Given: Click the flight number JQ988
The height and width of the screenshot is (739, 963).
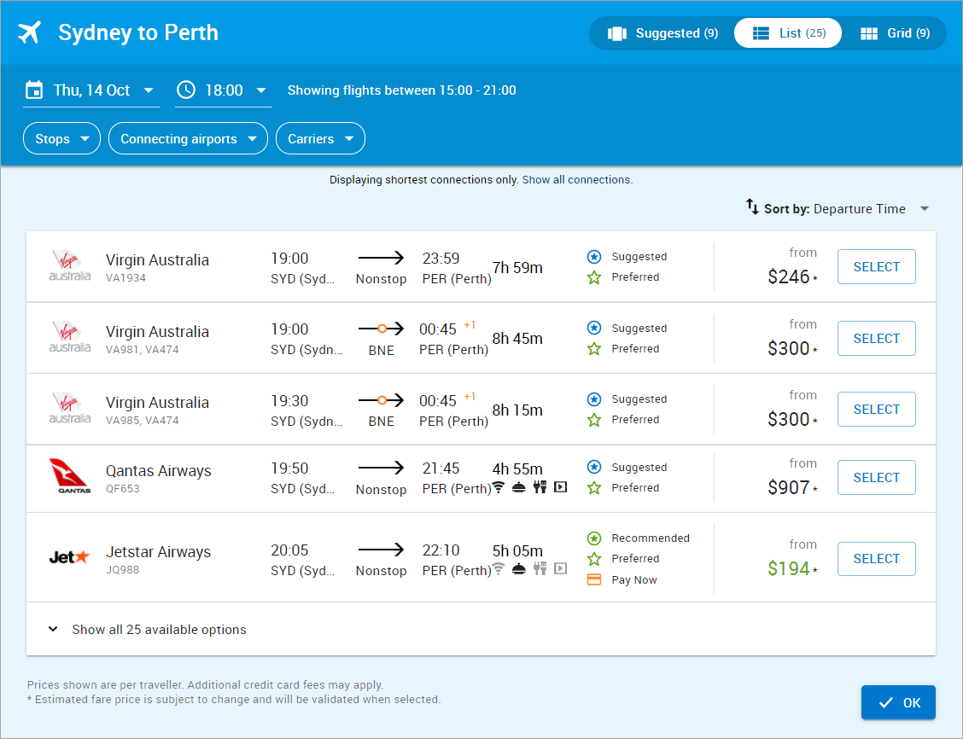Looking at the screenshot, I should [x=123, y=569].
